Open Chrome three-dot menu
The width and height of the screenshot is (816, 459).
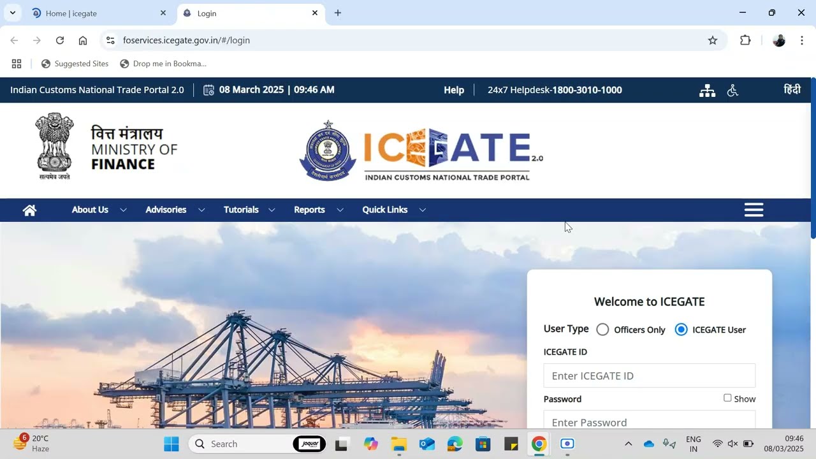(801, 40)
